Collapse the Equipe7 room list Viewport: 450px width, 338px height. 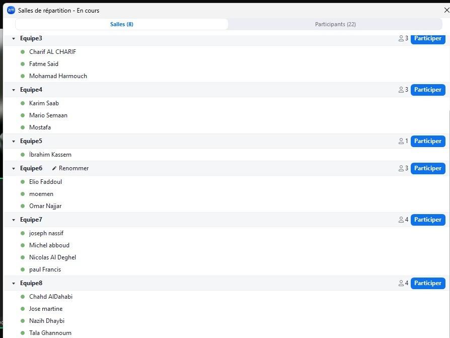pyautogui.click(x=14, y=220)
